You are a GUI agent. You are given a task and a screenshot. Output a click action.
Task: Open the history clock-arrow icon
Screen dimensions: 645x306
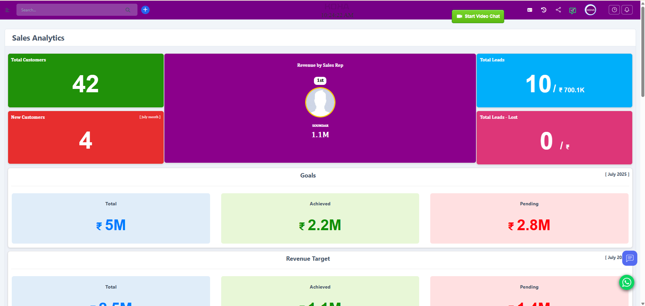coord(543,10)
